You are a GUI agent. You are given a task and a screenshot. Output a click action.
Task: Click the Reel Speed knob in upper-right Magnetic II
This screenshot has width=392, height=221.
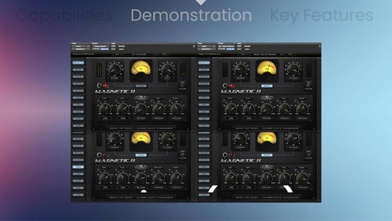(266, 109)
